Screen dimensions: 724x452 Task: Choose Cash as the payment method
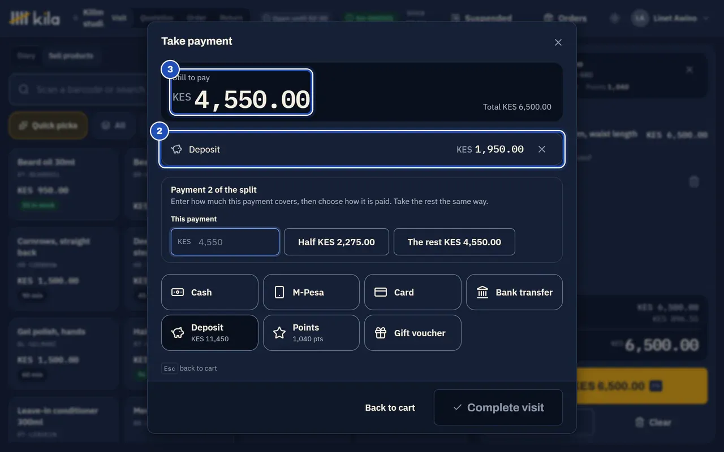point(210,292)
